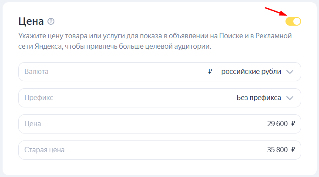Toggle off the Цена price switch

click(293, 21)
